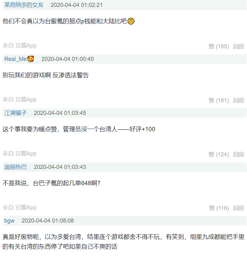The image size is (247, 259).
Task: Click the timestamp 2020-04-04 01:08:08
Action: 48,221
